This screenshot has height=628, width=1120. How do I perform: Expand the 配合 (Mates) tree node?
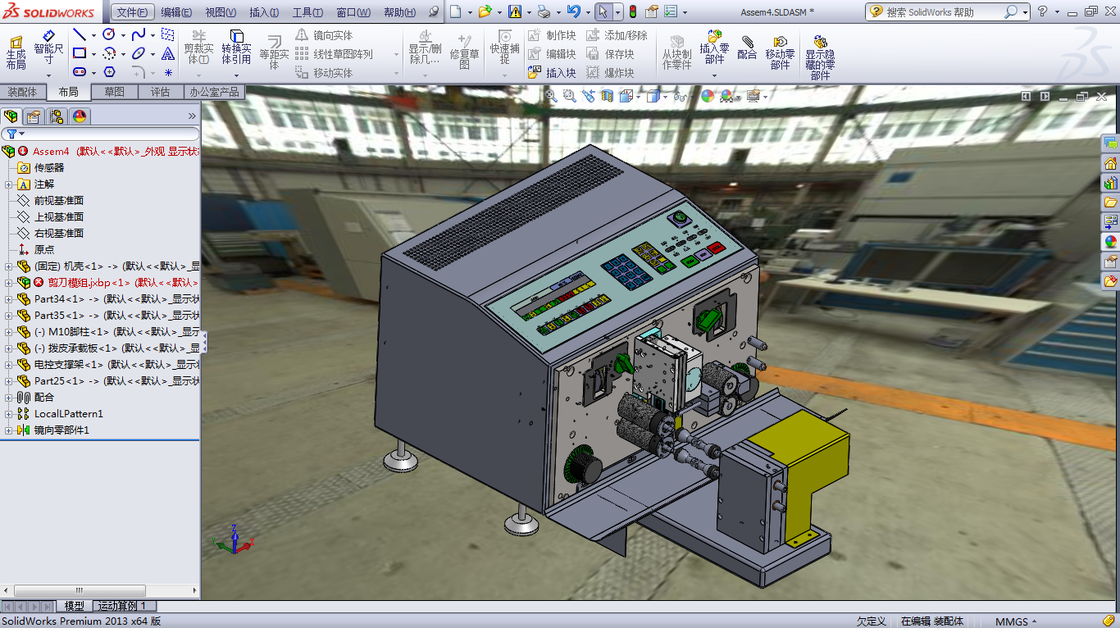[8, 398]
